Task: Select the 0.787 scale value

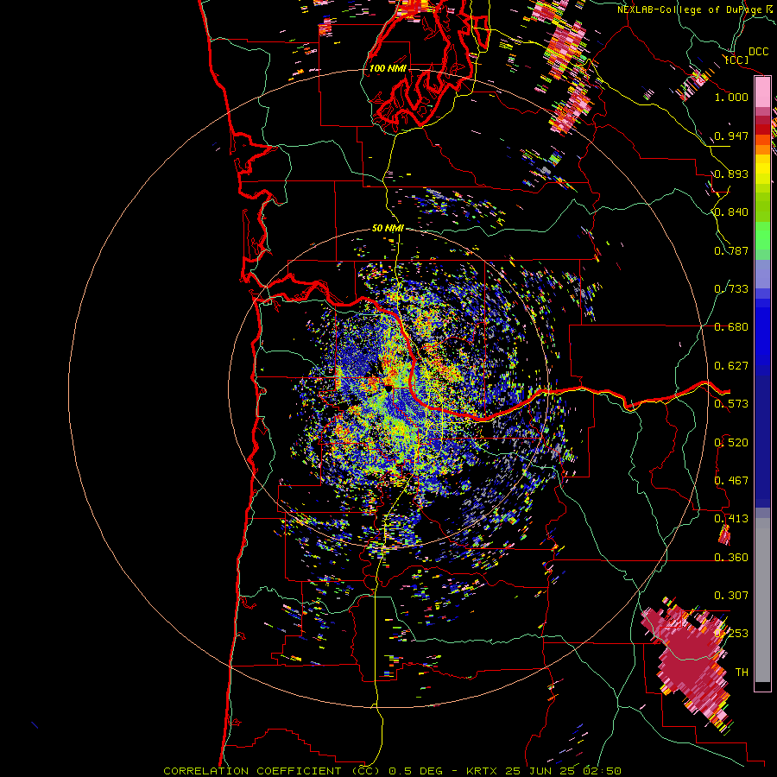Action: click(x=731, y=250)
